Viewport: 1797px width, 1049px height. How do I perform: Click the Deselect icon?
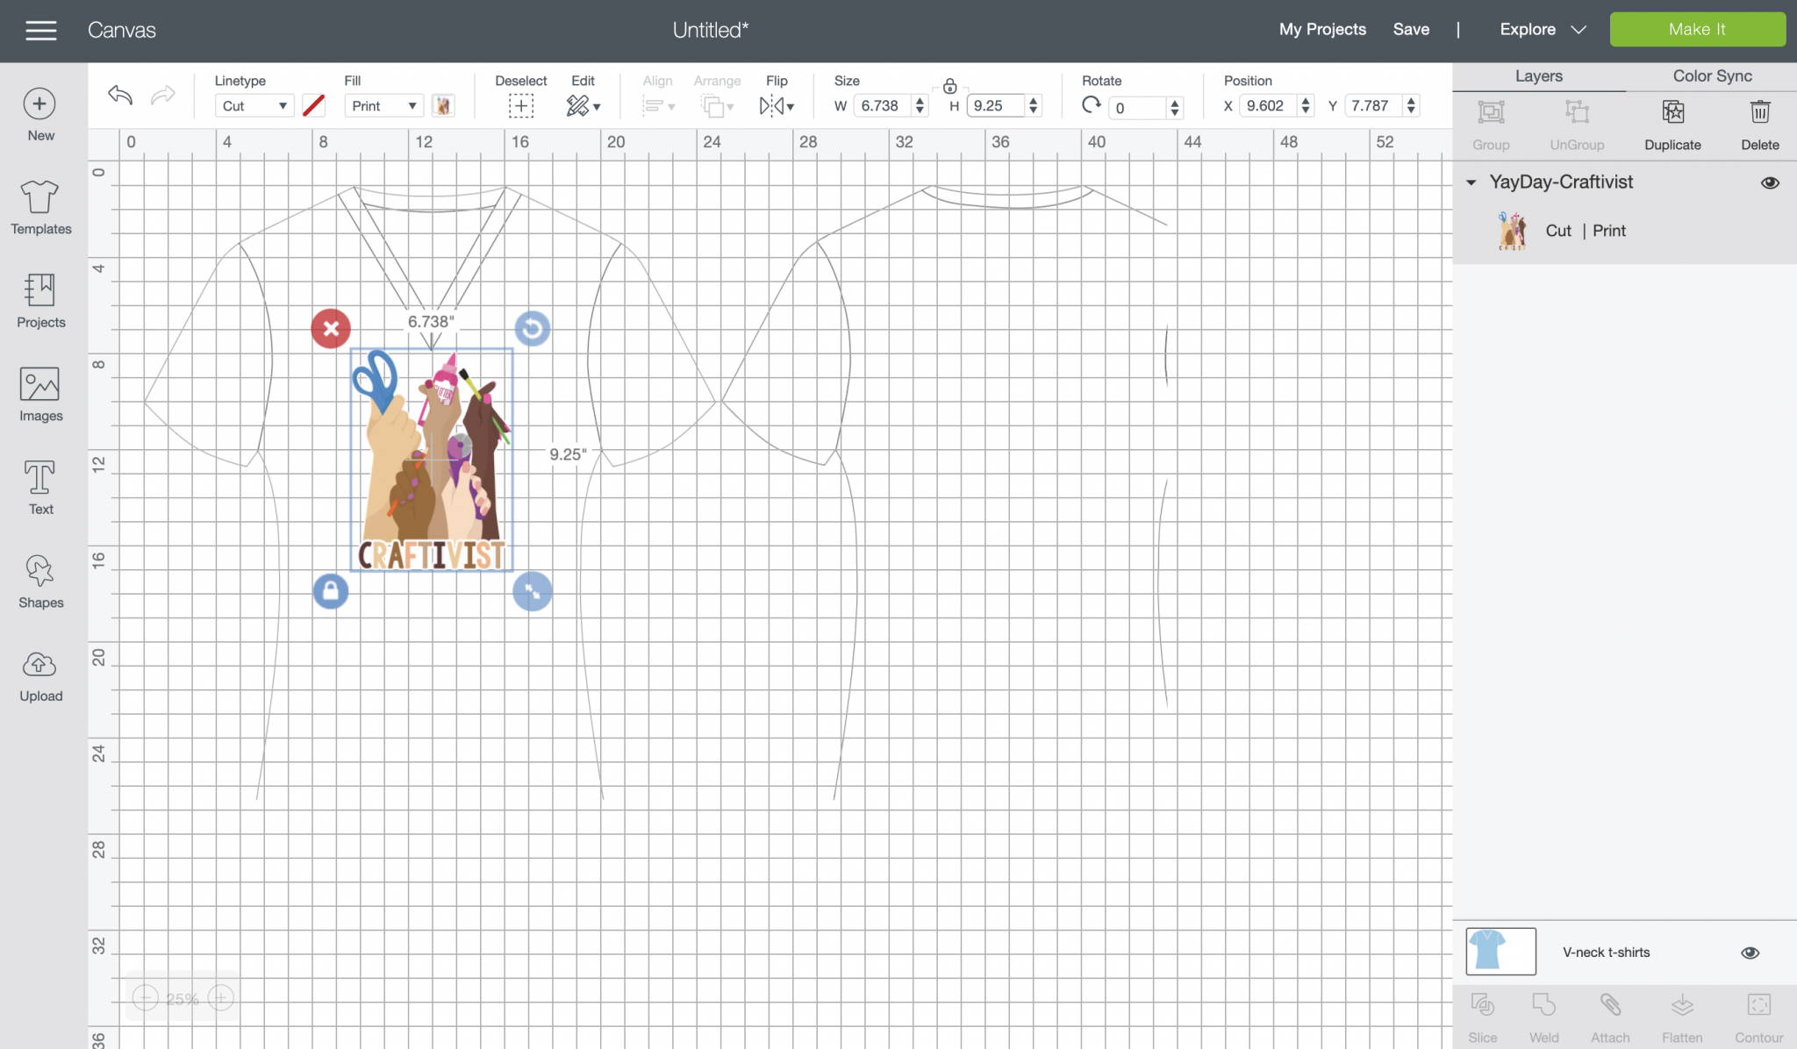coord(520,106)
